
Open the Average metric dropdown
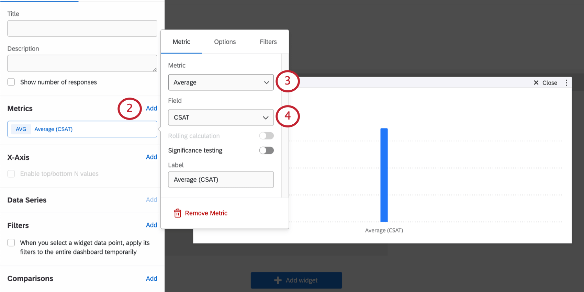[221, 82]
